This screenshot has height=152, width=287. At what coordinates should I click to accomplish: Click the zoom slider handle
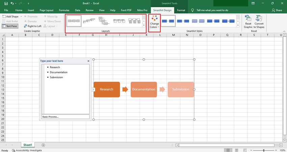264,150
